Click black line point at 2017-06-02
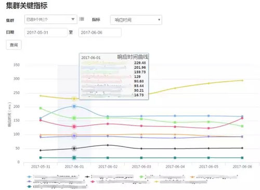Viewport: 260px width, 190px height. (108, 145)
